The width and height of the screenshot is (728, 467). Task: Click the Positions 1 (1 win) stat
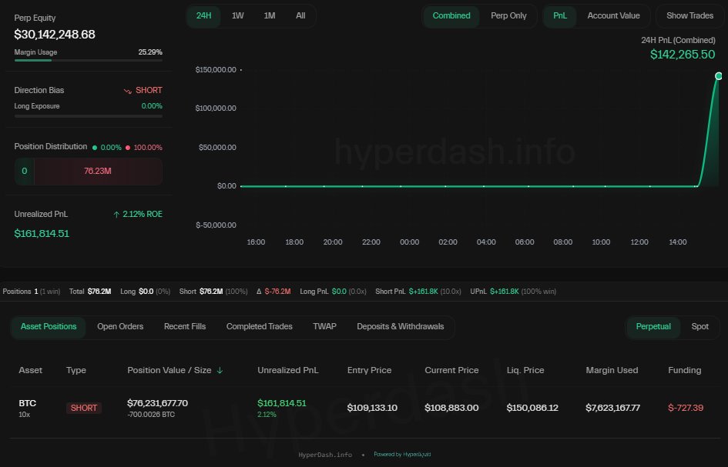tap(31, 292)
